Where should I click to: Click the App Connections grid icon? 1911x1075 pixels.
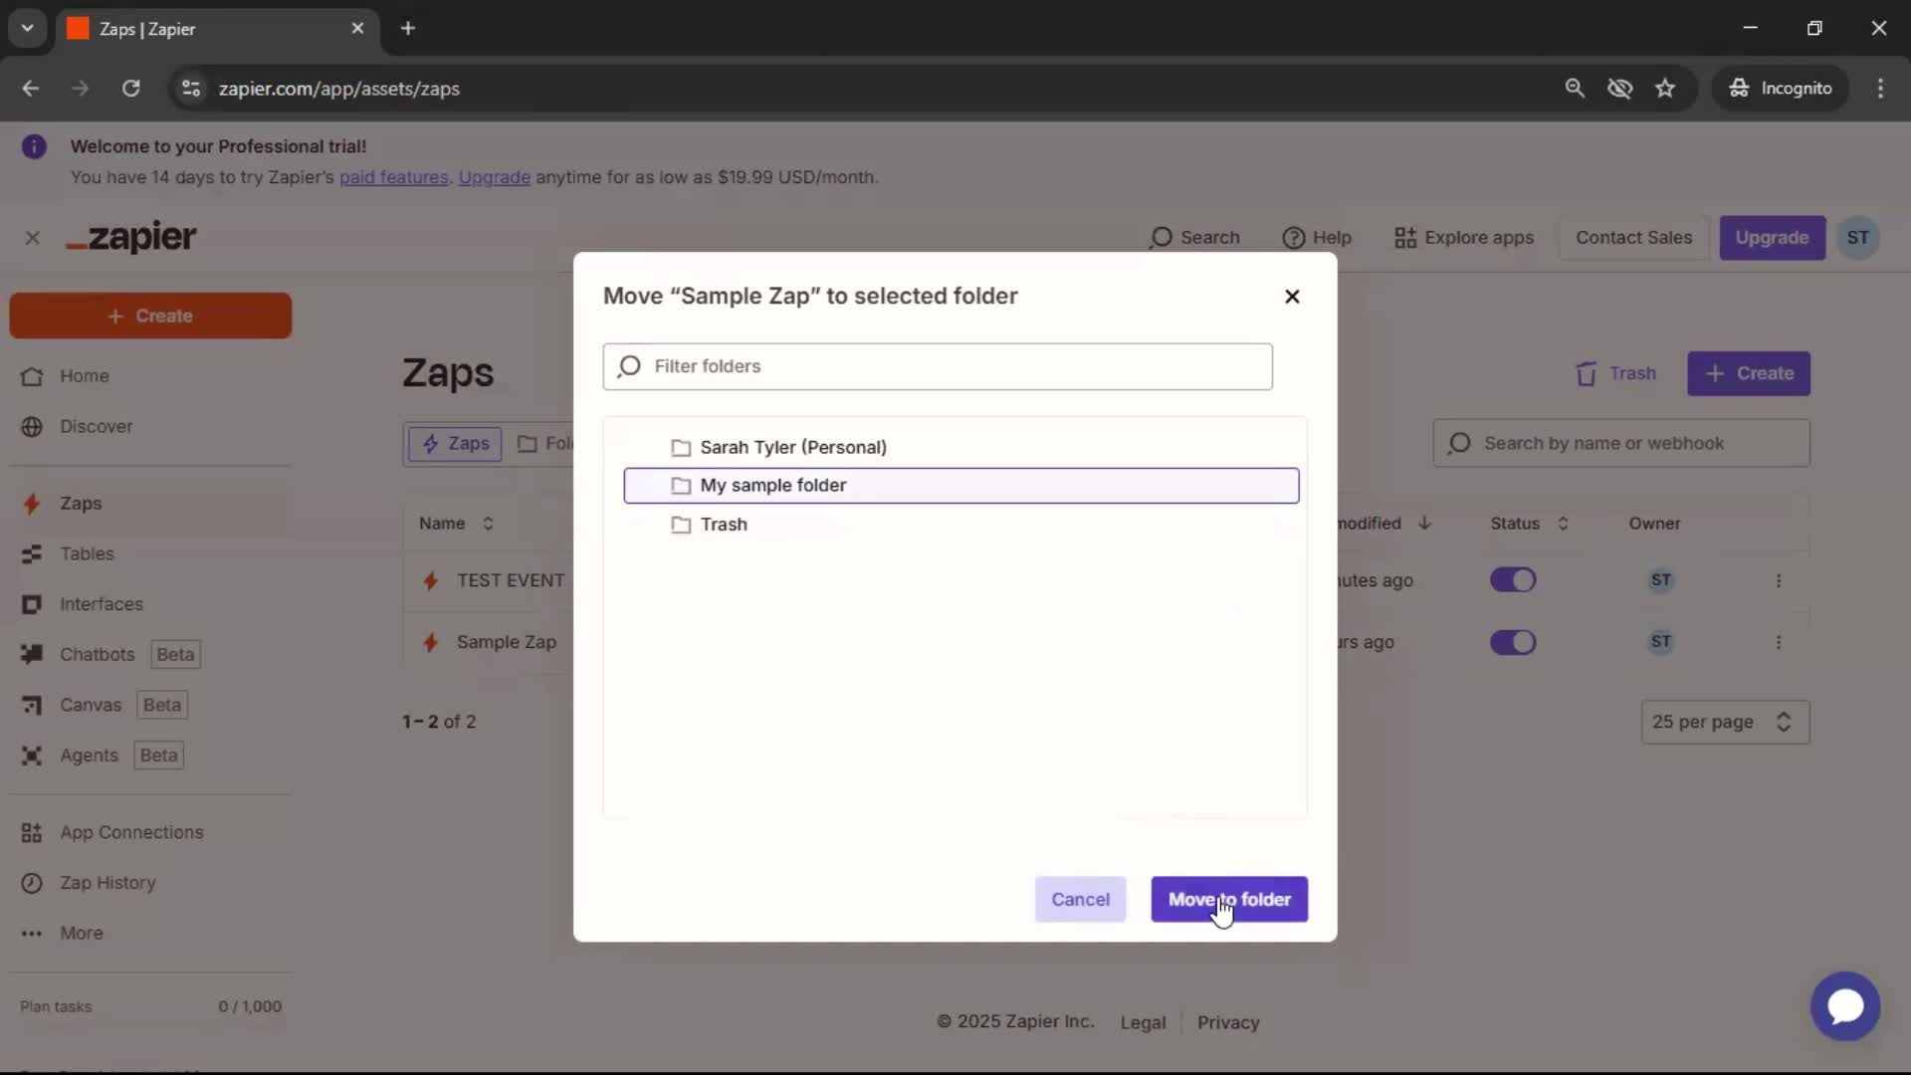[x=32, y=832]
